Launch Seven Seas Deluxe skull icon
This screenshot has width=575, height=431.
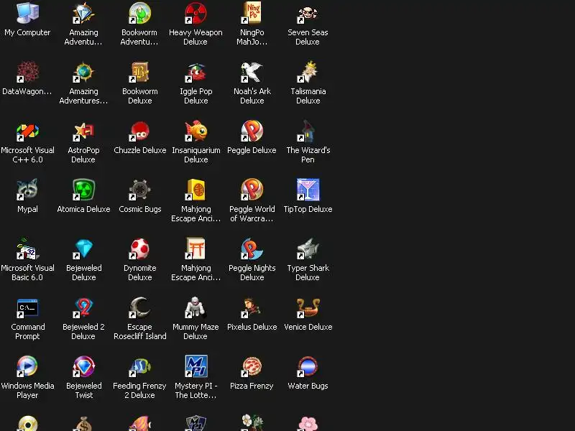pyautogui.click(x=308, y=13)
